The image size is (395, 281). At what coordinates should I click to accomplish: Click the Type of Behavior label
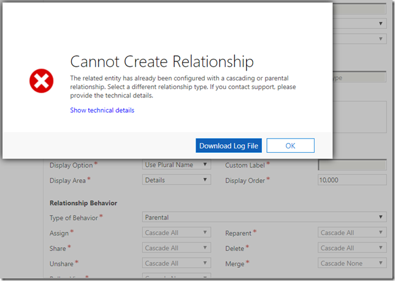(74, 218)
